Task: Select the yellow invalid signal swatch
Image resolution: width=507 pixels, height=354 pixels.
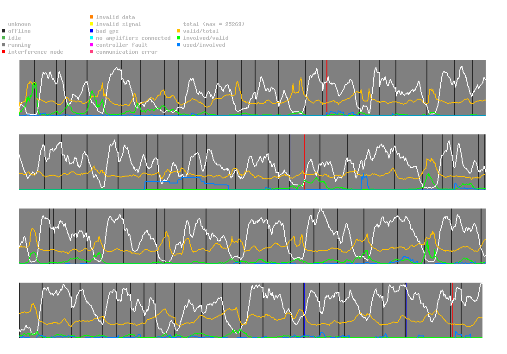Action: tap(92, 24)
